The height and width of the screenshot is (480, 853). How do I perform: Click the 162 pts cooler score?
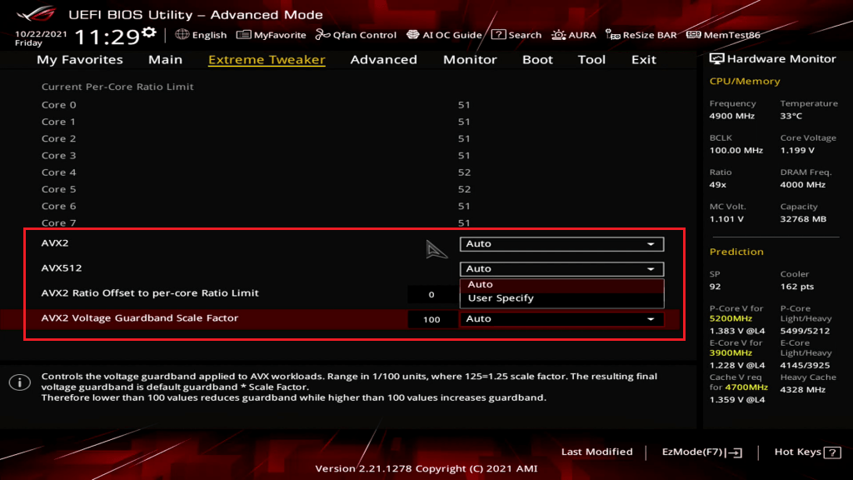click(x=797, y=287)
